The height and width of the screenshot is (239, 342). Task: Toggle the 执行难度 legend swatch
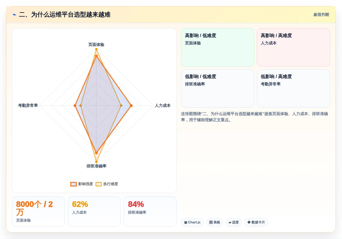[x=99, y=184]
